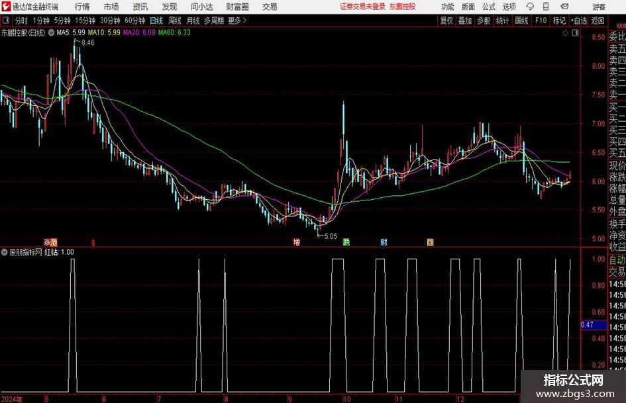This screenshot has width=626, height=403.
Task: Open the mobile phone icon
Action: coord(546,7)
